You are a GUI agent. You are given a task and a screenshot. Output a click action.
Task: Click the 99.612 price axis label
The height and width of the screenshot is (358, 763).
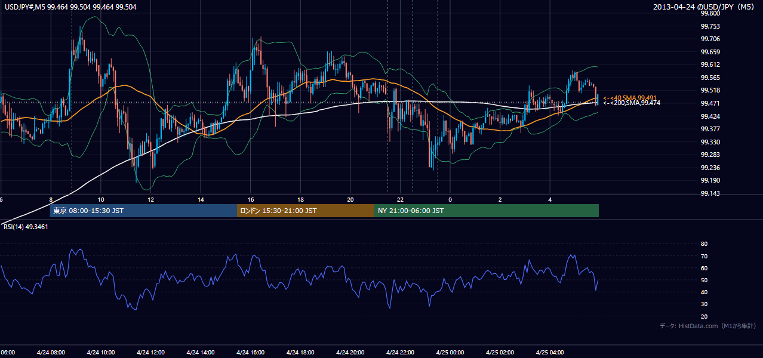point(710,65)
